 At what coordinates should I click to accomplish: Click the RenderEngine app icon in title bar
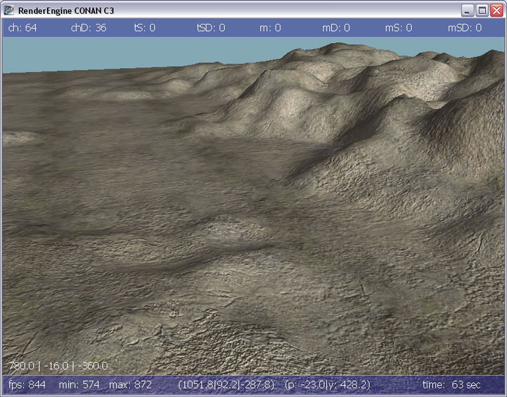pos(9,11)
